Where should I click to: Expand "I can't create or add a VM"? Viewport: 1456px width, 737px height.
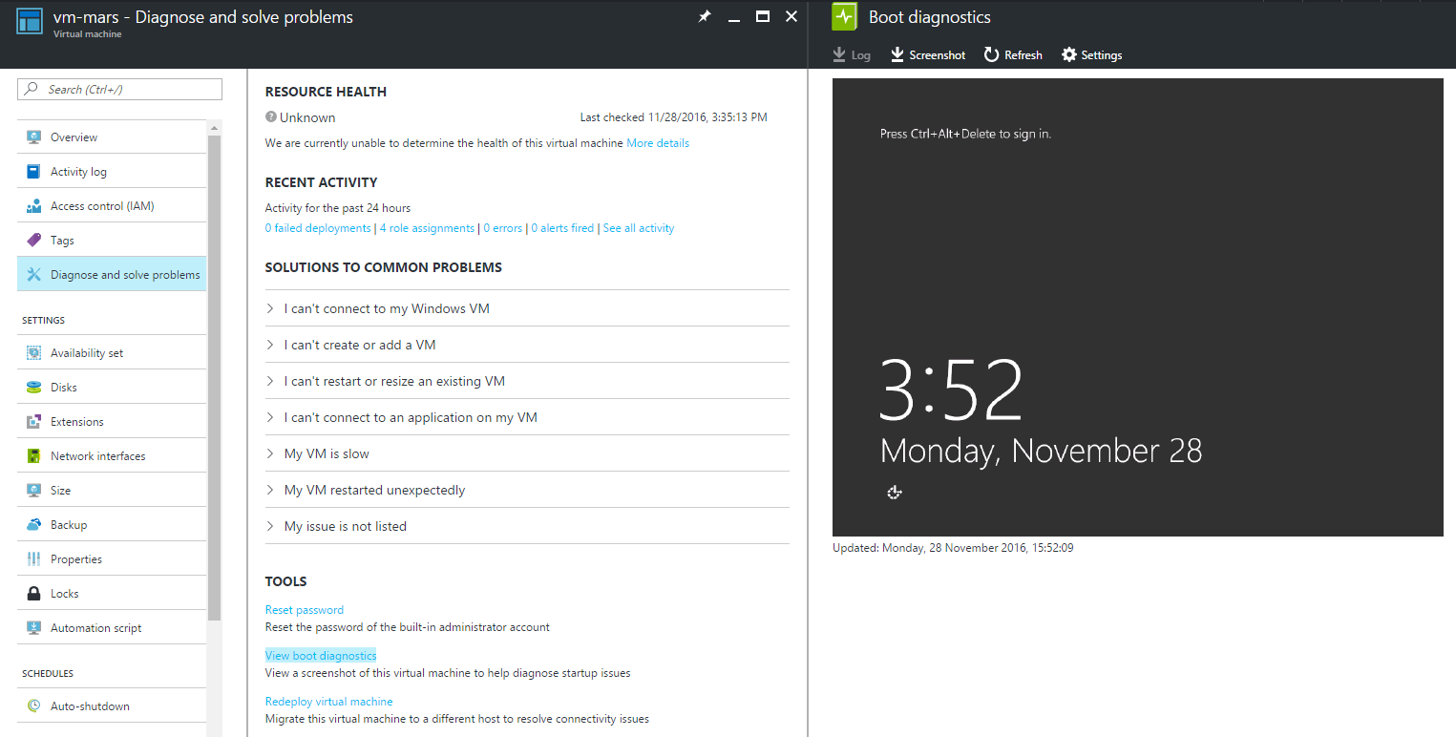(527, 345)
